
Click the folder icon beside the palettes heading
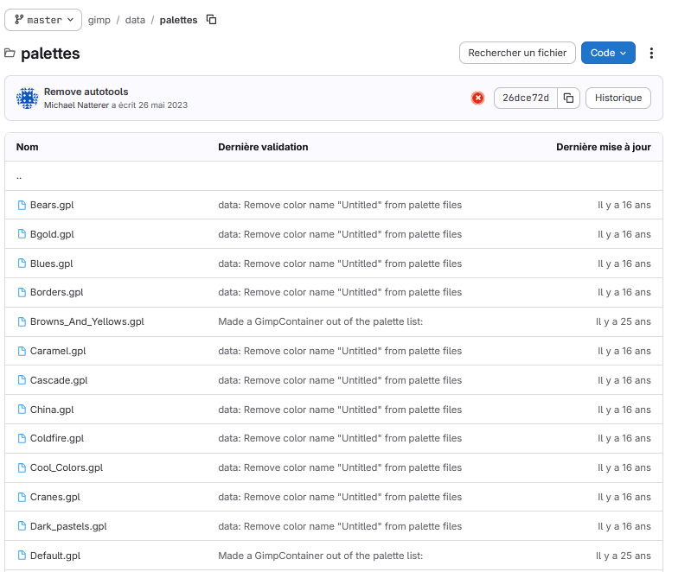10,54
